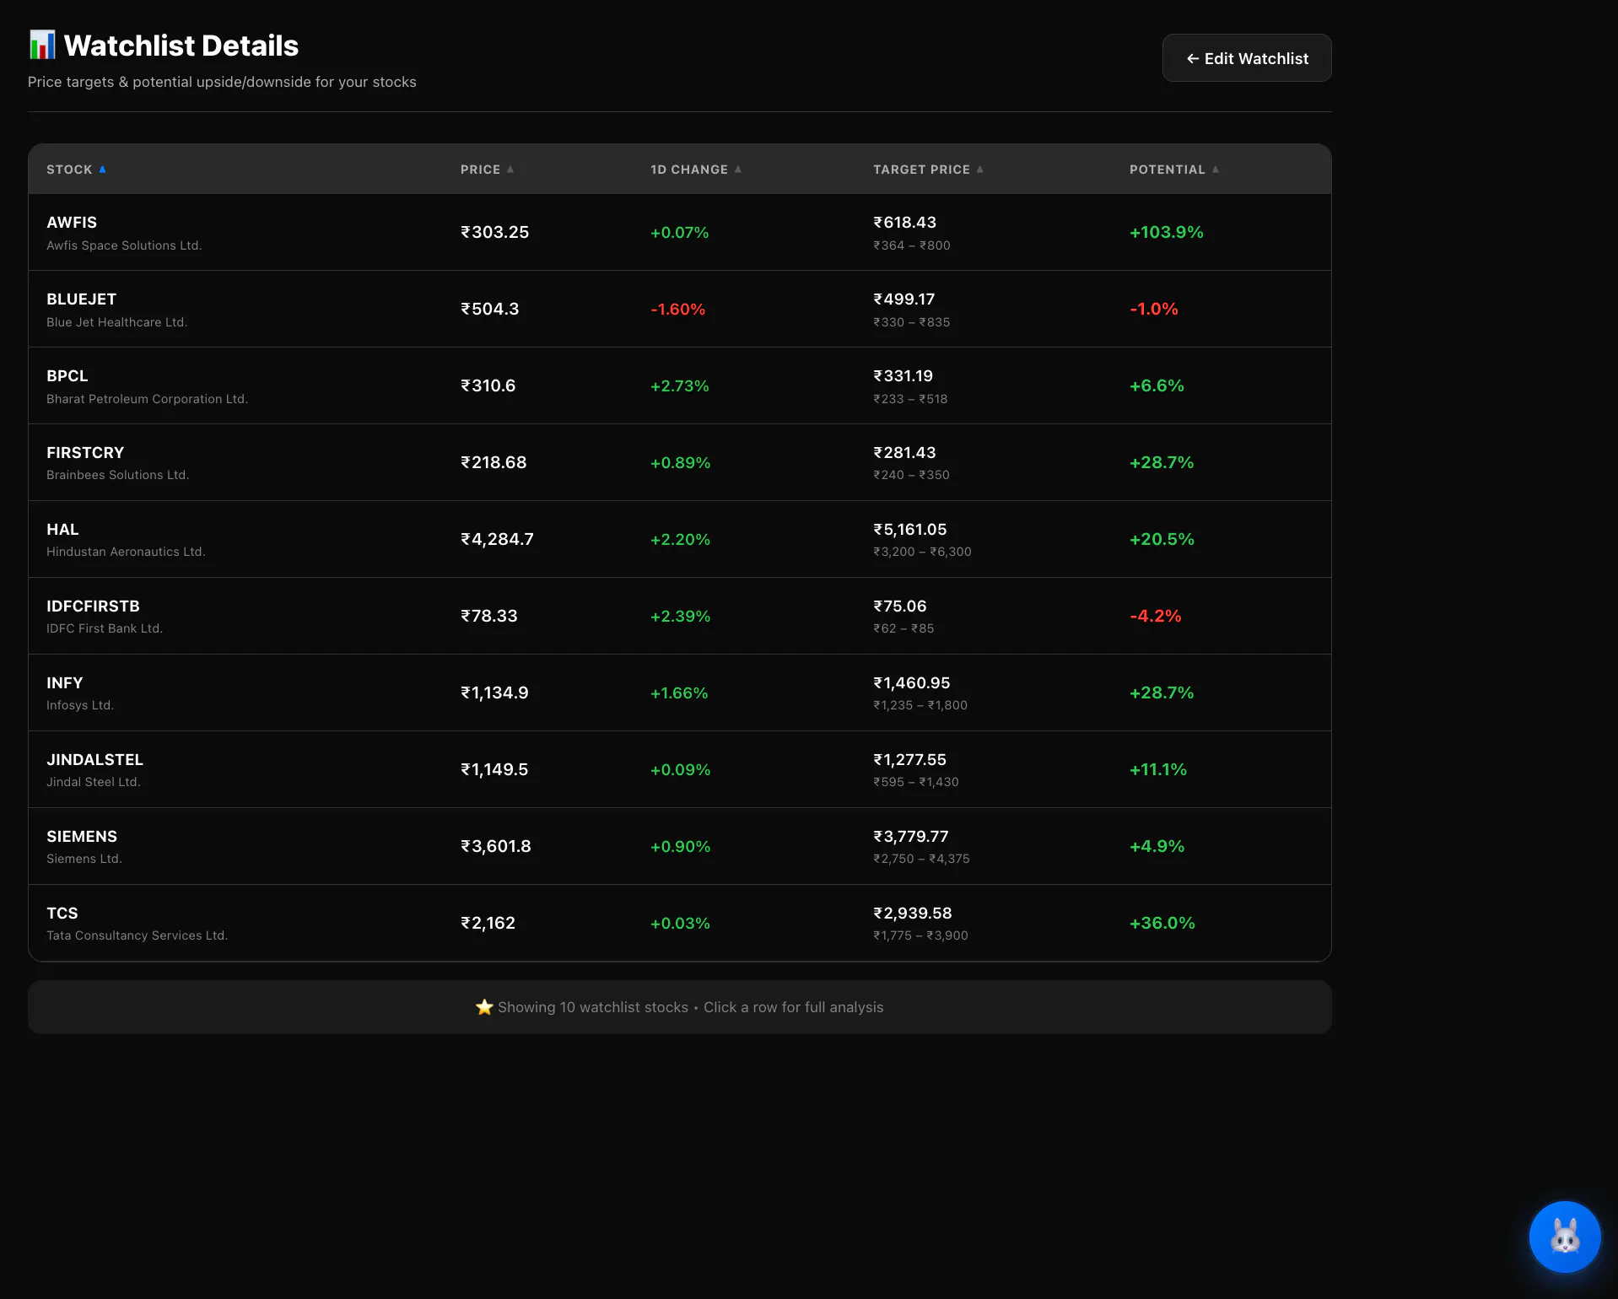The image size is (1618, 1299).
Task: Click the TARGET PRICE column header label
Action: click(921, 170)
